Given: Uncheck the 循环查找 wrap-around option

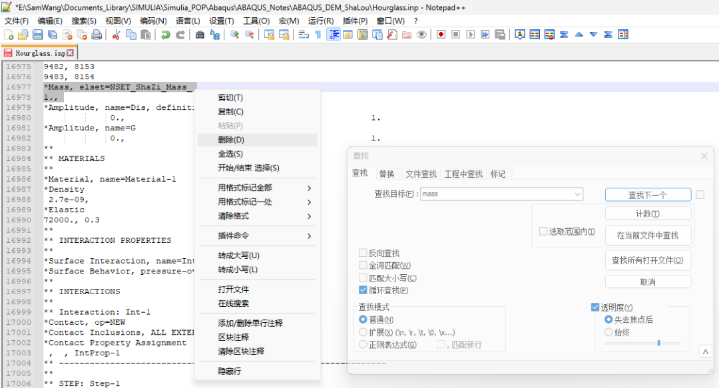Looking at the screenshot, I should click(x=363, y=290).
